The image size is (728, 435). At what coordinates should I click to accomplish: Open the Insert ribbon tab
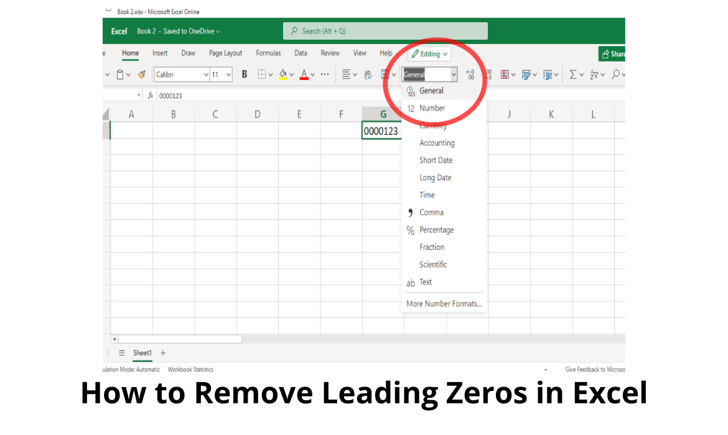[160, 53]
